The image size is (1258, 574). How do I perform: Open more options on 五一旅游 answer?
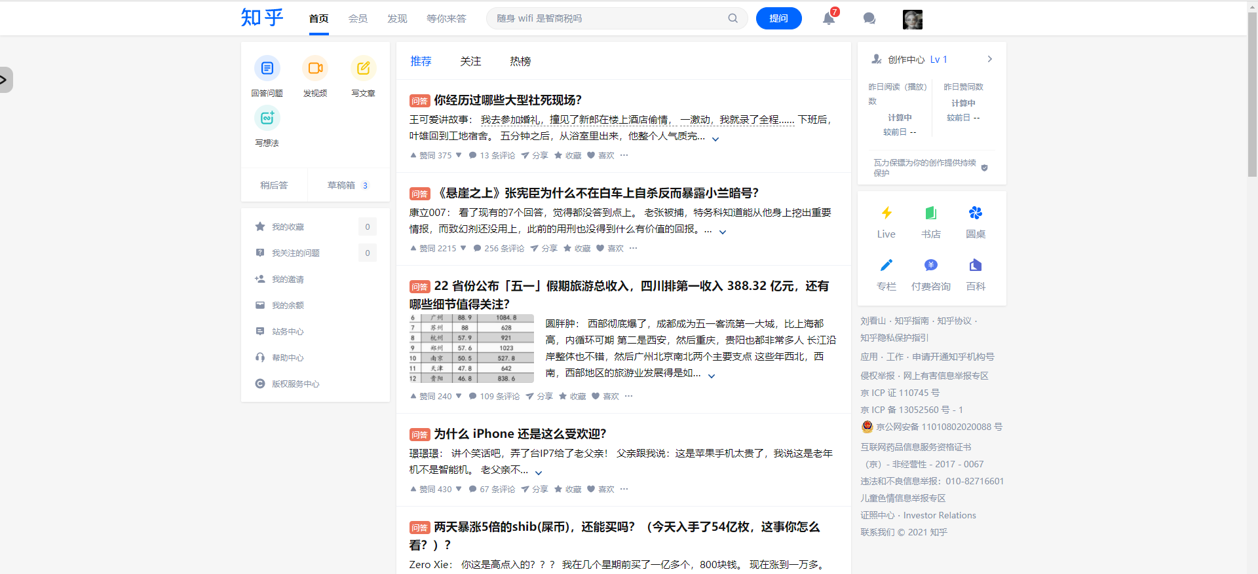click(628, 396)
